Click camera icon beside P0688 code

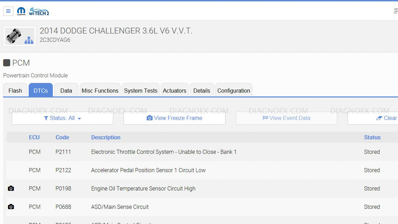click(x=11, y=207)
